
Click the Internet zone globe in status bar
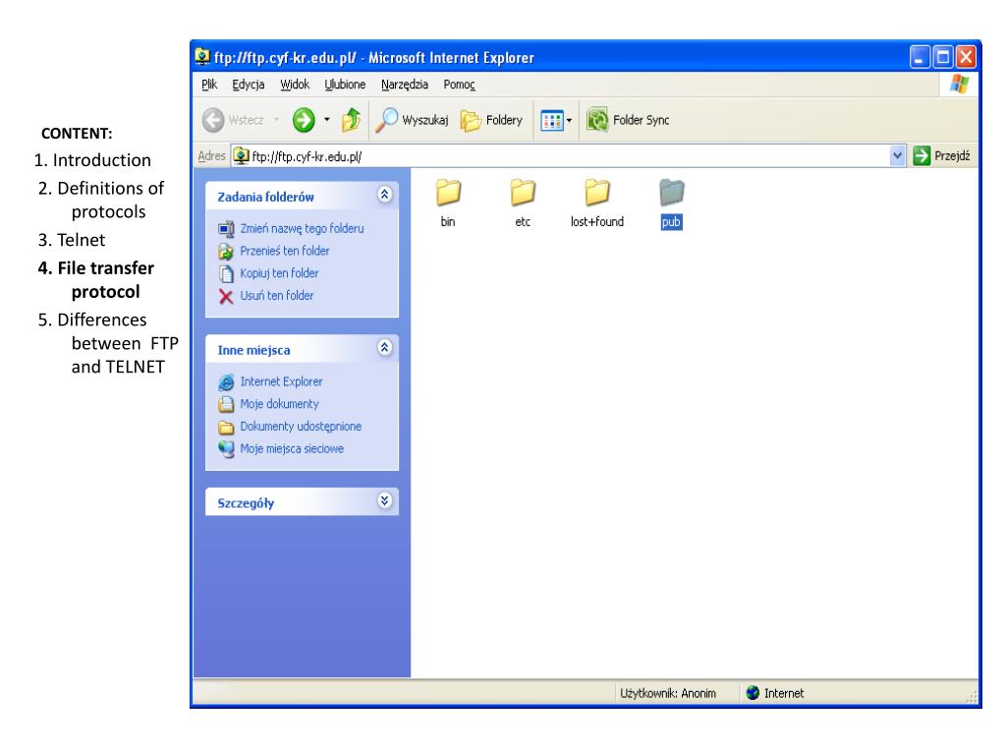point(753,693)
